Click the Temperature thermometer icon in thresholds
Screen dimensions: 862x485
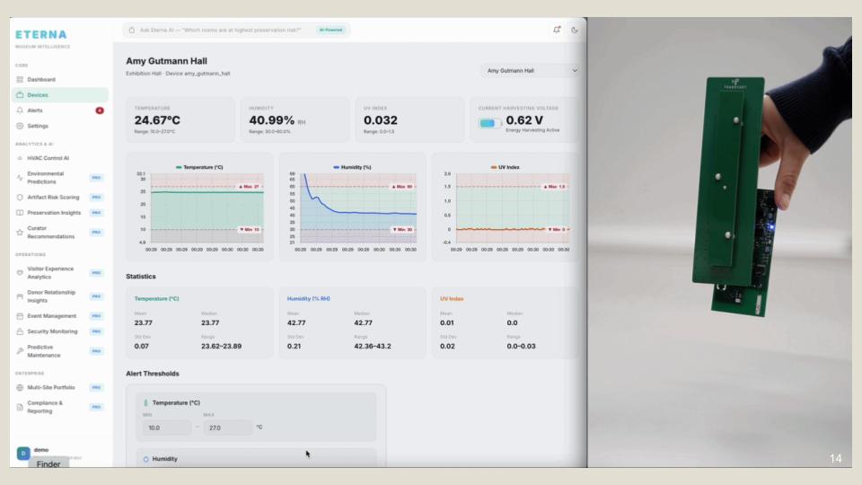coord(145,403)
